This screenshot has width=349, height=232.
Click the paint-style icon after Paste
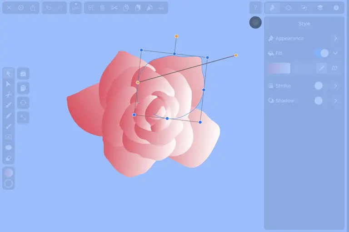150,8
